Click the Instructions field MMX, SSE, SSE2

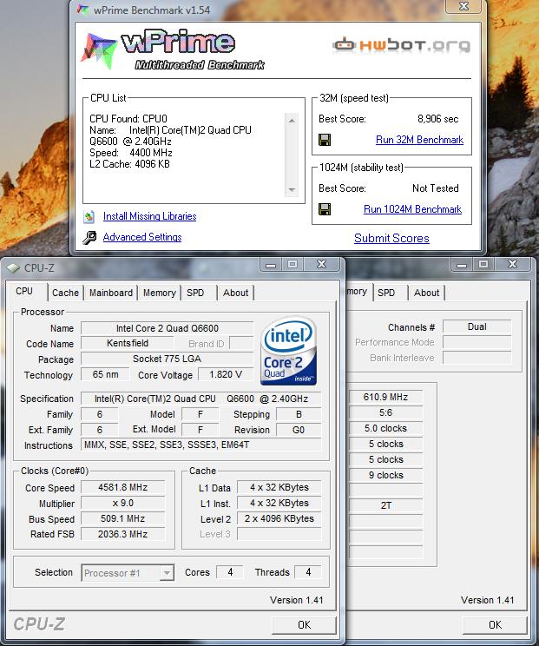click(x=201, y=445)
